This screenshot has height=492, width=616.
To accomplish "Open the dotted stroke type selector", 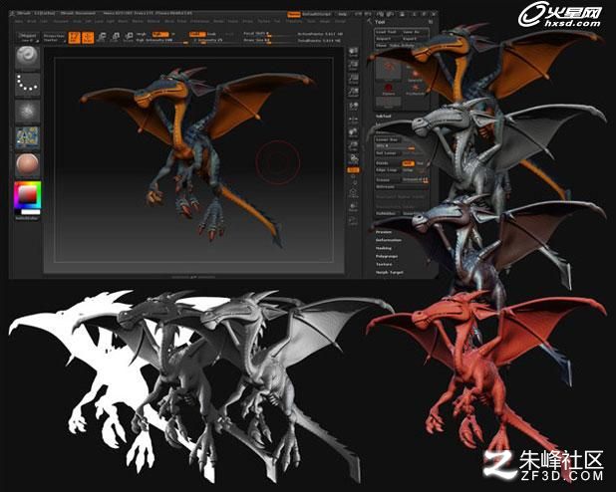I will point(28,84).
